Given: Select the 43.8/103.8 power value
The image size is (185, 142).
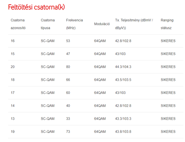Looking at the screenshot, I should tap(123, 132).
